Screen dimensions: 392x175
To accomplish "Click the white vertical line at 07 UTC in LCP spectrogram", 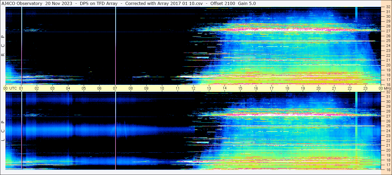I will [116, 131].
